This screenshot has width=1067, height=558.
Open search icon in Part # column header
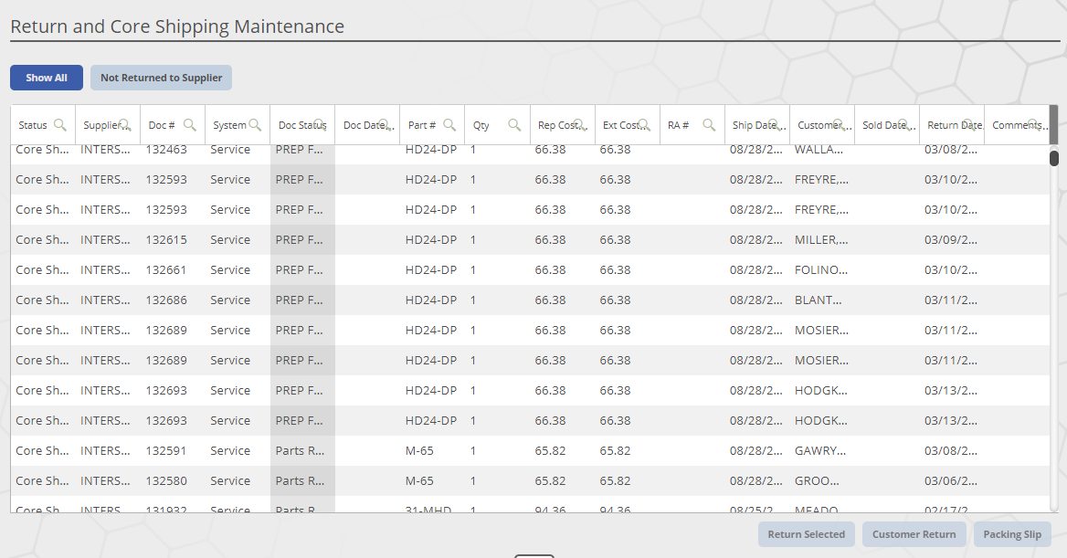[x=449, y=124]
